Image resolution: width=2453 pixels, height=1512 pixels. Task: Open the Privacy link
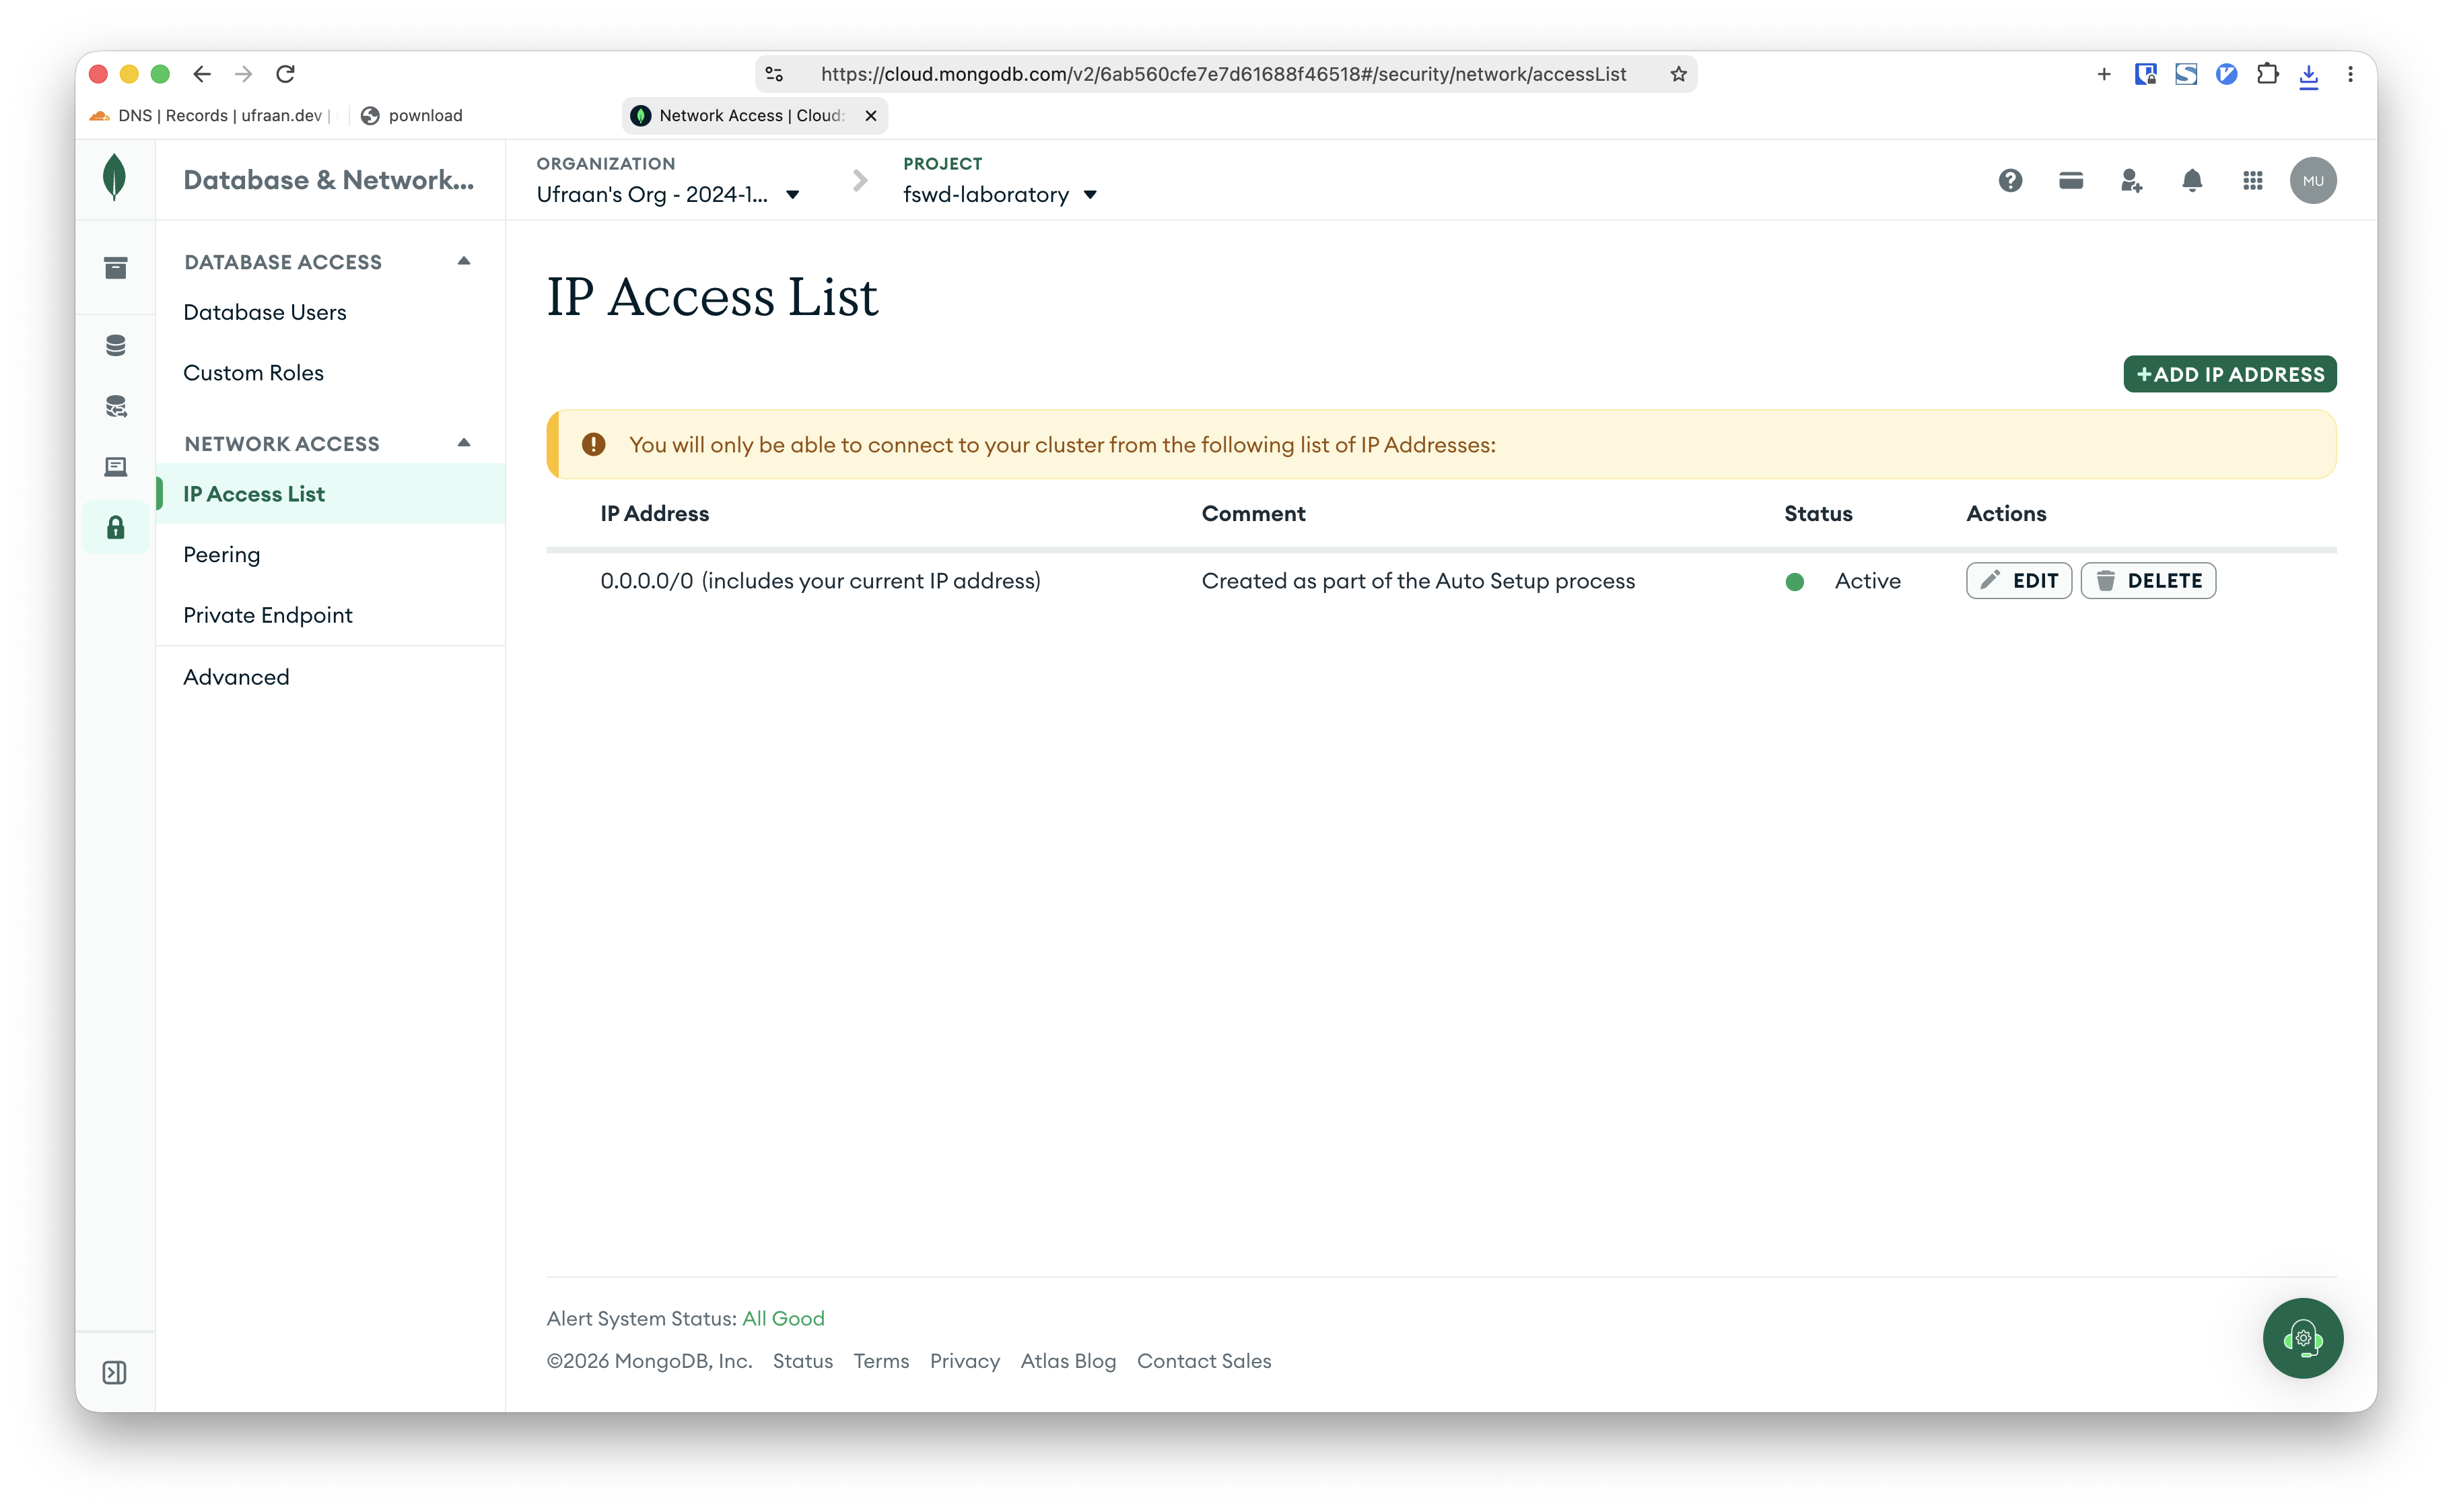click(964, 1361)
